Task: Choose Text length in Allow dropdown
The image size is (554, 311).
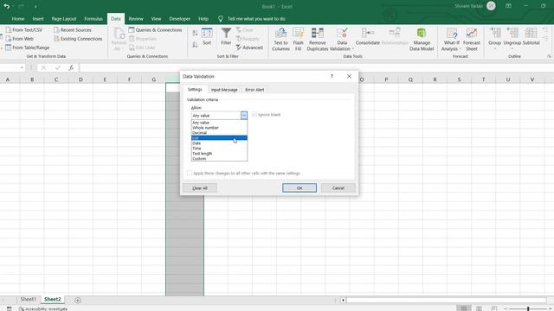Action: [219, 154]
